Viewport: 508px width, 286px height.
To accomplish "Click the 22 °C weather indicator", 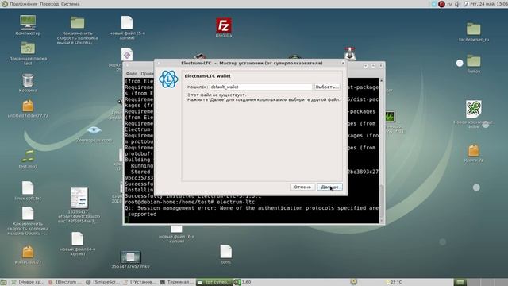I will (394, 282).
